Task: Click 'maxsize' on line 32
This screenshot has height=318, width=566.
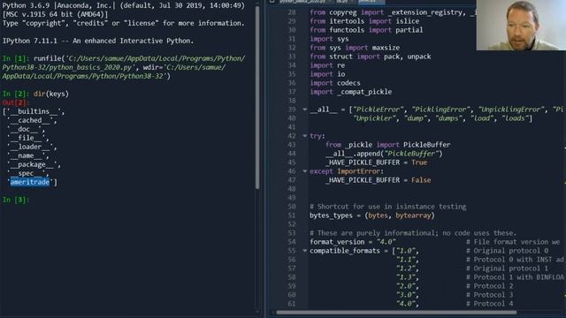Action: click(386, 48)
